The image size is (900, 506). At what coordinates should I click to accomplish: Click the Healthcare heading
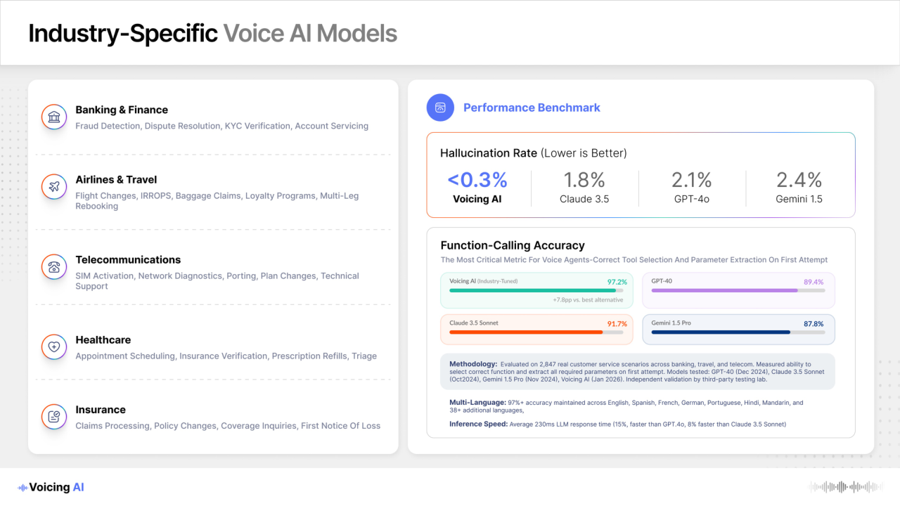click(103, 339)
